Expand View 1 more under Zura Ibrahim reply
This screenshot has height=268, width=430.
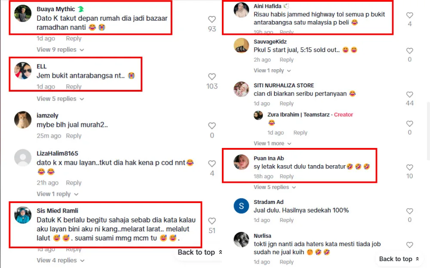(272, 143)
